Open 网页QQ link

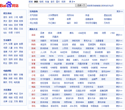[x=70, y=15]
